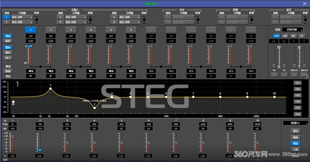310x162 pixels.
Task: Mute channel 3 via its speaker icon
Action: coord(71,71)
